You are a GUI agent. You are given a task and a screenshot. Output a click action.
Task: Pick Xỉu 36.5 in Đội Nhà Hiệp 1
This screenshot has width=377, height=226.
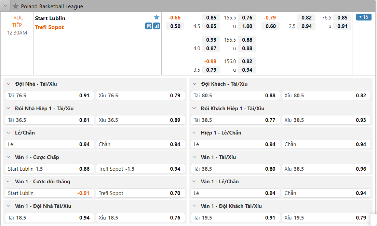[x=140, y=120]
